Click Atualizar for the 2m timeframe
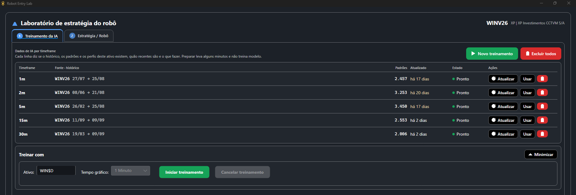This screenshot has width=576, height=195. pos(503,93)
